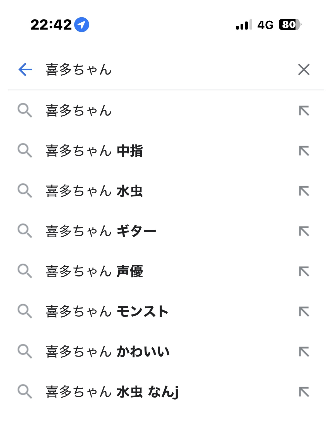Viewport: 329px width, 433px height.
Task: Tap the search box containing 喜多ちゃん
Action: pyautogui.click(x=167, y=69)
